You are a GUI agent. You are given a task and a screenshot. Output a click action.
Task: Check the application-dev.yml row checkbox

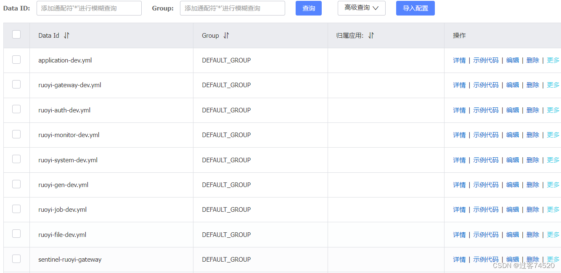coord(16,60)
